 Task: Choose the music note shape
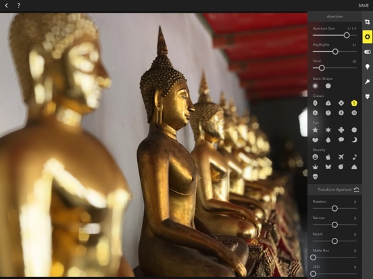point(355,157)
